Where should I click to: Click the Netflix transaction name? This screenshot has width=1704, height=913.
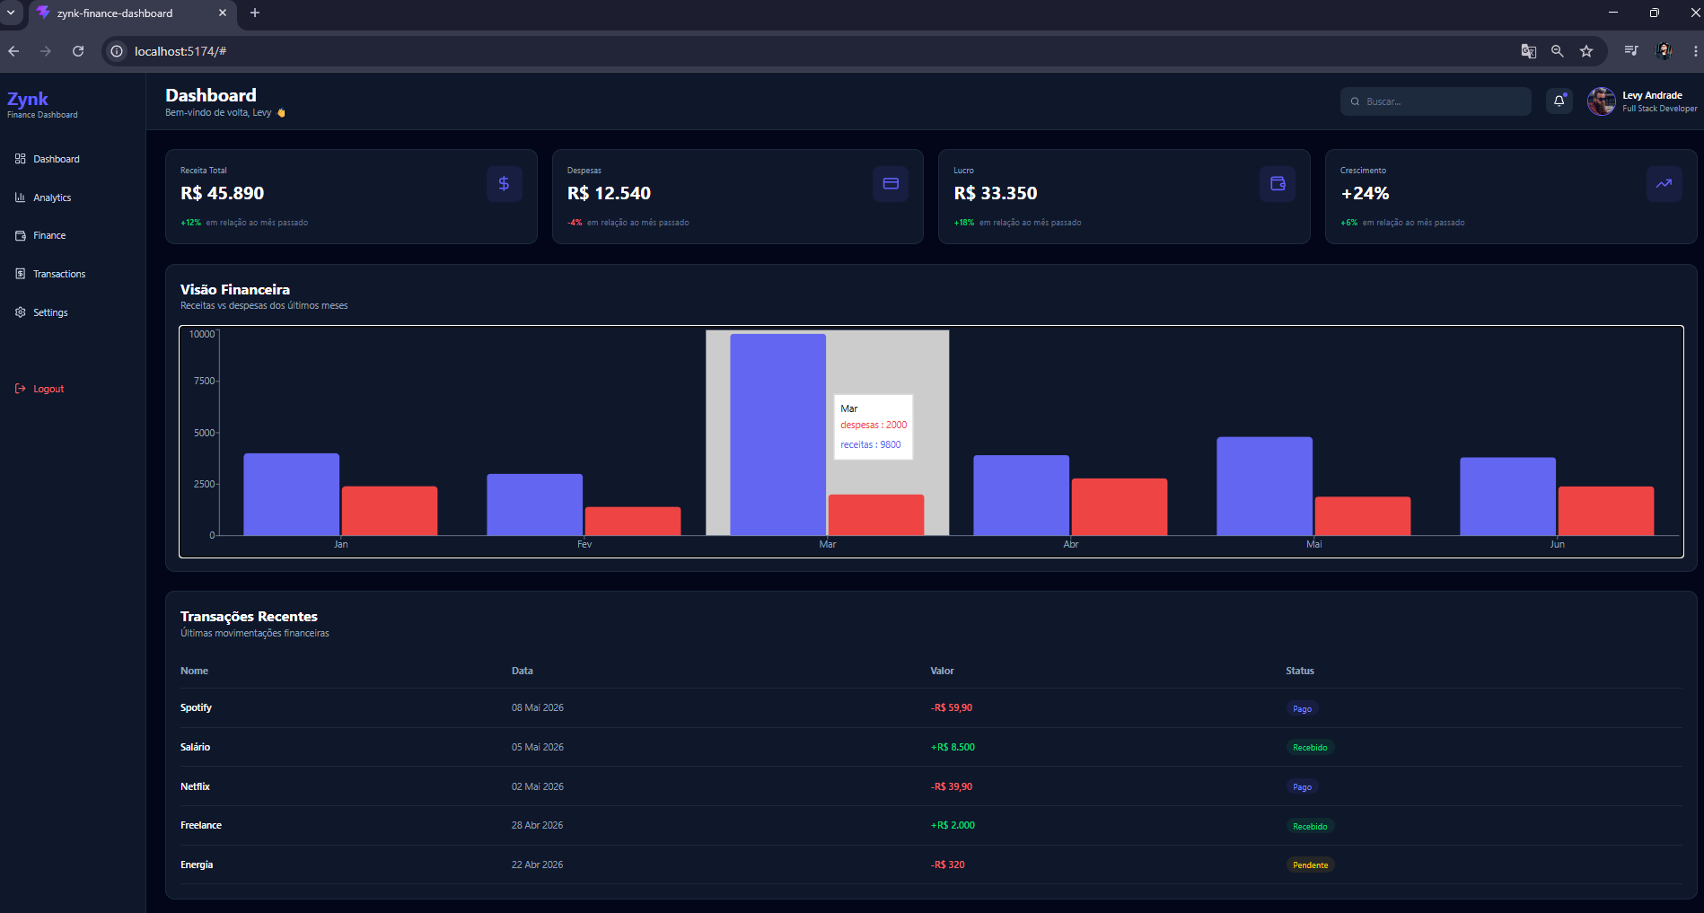coord(195,786)
